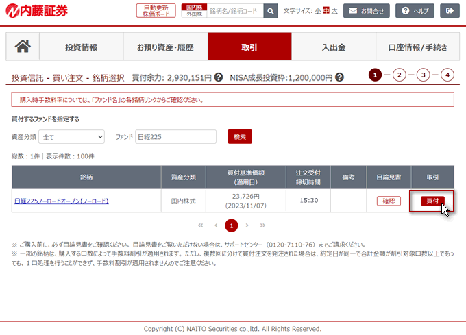Click the home icon in navigation bar
This screenshot has height=335, width=466.
(23, 47)
